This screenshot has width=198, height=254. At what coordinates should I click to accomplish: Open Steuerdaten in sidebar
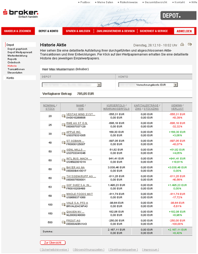15,73
